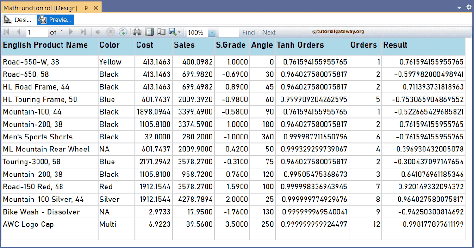Click the First Page navigation icon

point(6,32)
